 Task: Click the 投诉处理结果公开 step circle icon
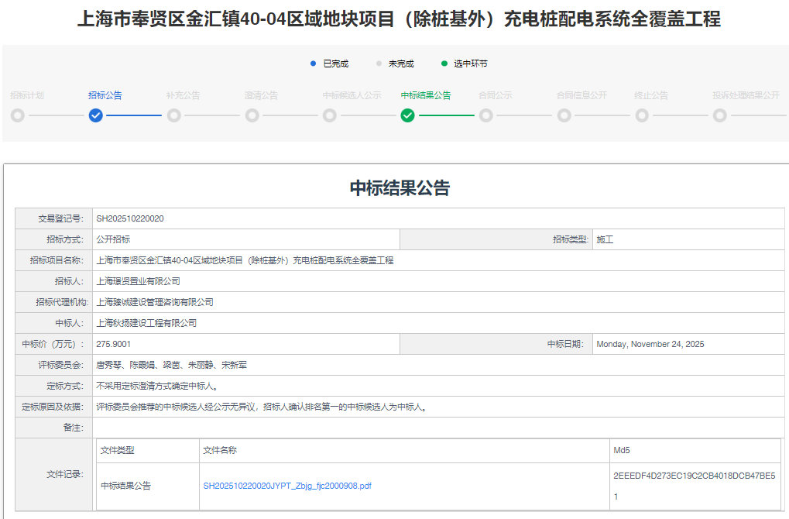[x=720, y=115]
